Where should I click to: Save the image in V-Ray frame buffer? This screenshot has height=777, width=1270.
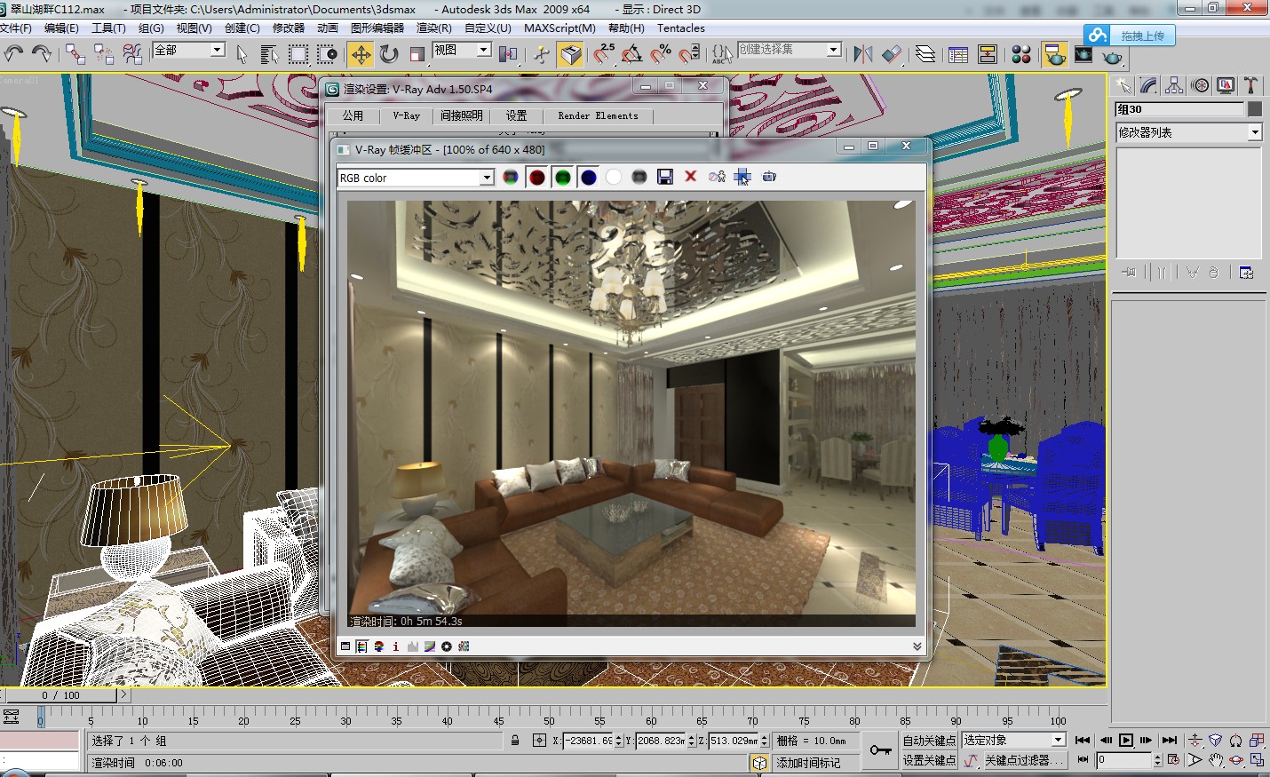pyautogui.click(x=664, y=177)
